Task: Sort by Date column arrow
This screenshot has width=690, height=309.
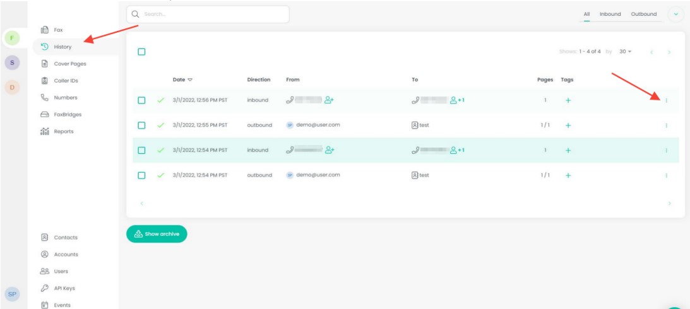Action: pos(190,80)
